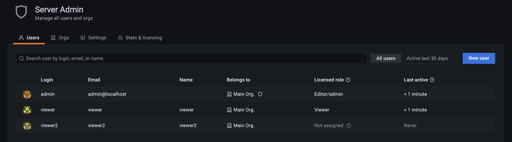Click the admin shield icon beside Main Org.
Screen dimensions: 512x142
click(x=260, y=94)
